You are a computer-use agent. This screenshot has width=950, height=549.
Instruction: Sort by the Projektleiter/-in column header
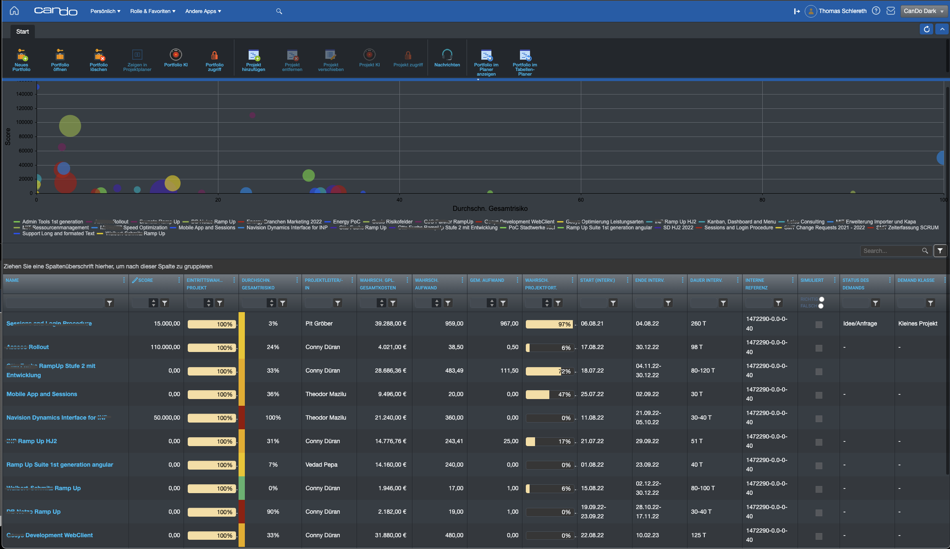point(324,284)
